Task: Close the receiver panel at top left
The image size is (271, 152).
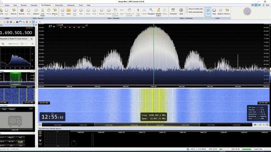Action: pyautogui.click(x=36, y=25)
